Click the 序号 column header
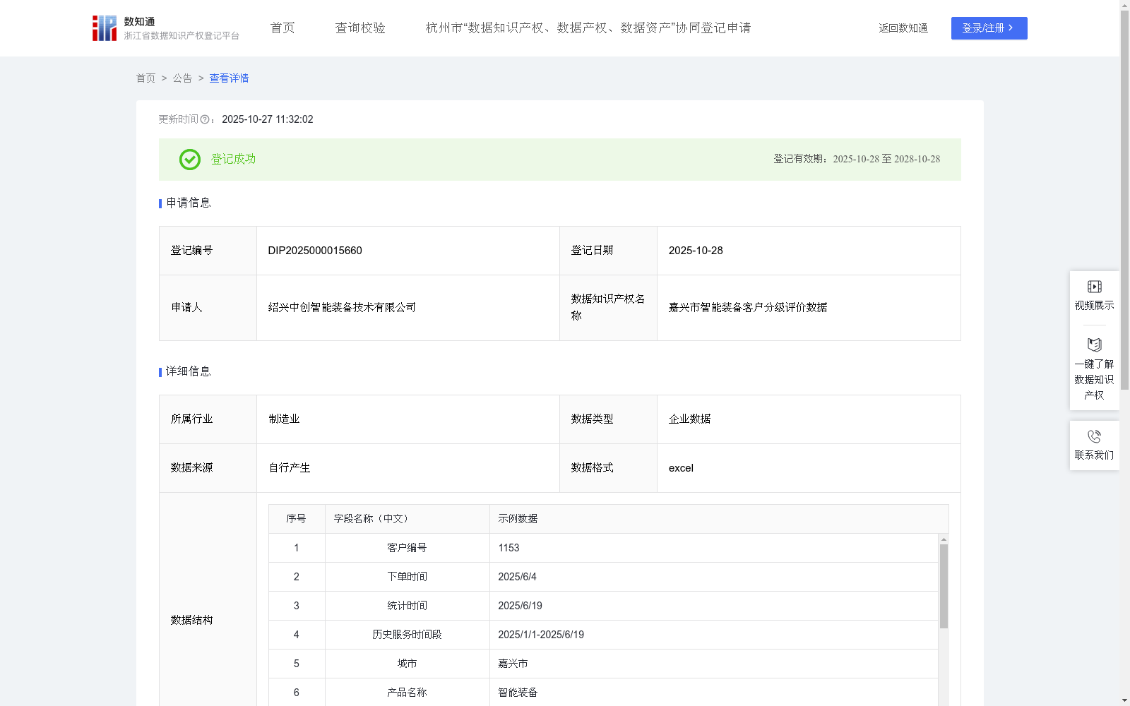Viewport: 1130px width, 706px height. pyautogui.click(x=296, y=519)
